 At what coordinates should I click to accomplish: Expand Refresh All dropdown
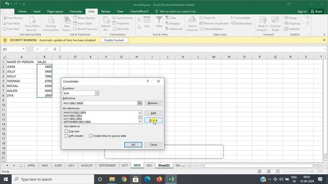(106, 28)
